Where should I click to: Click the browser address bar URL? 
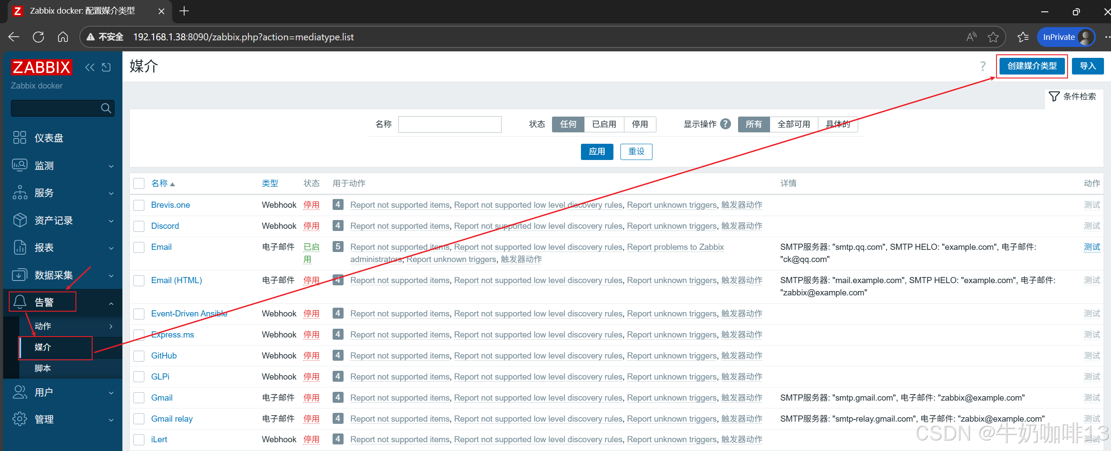pyautogui.click(x=244, y=37)
